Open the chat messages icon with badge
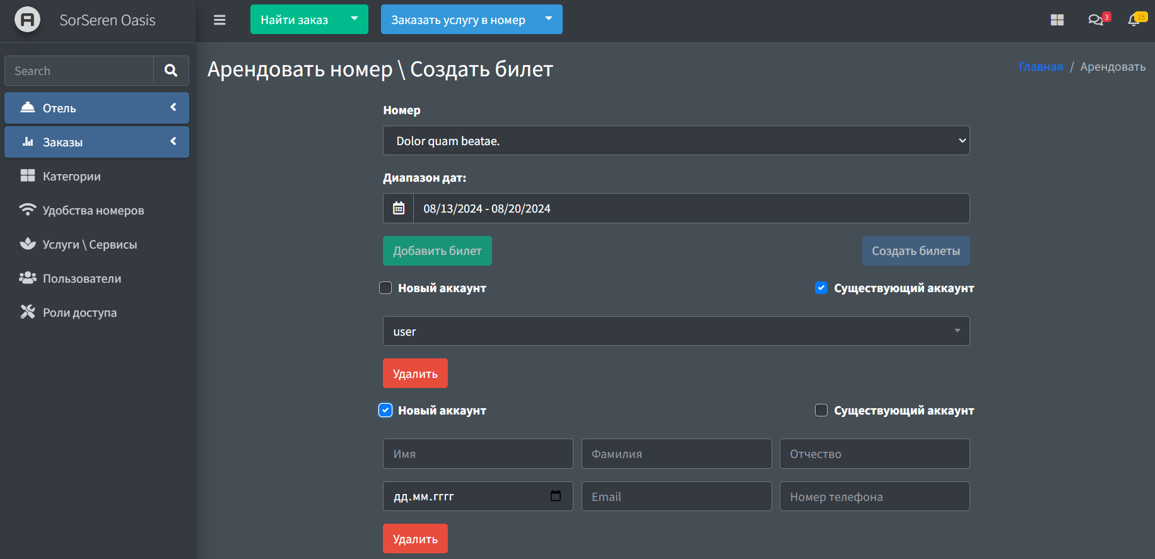The image size is (1155, 559). (1096, 20)
